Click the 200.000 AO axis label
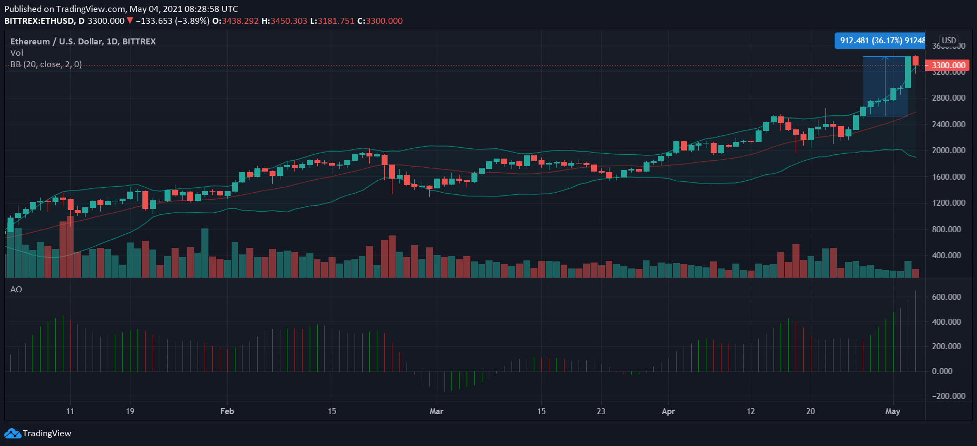The width and height of the screenshot is (977, 446). 946,346
